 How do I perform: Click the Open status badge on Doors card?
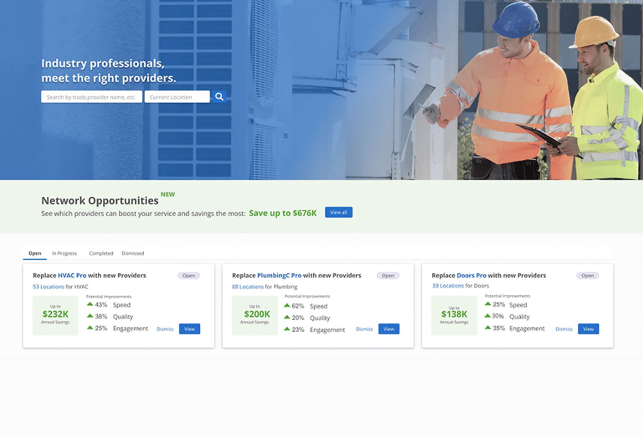click(587, 275)
